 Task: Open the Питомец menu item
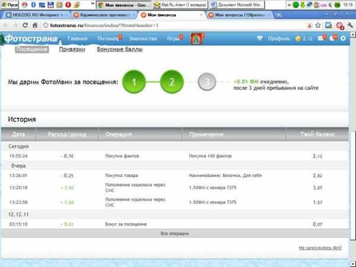(108, 39)
